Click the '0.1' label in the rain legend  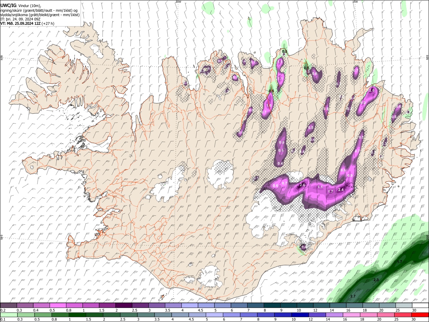(3, 319)
